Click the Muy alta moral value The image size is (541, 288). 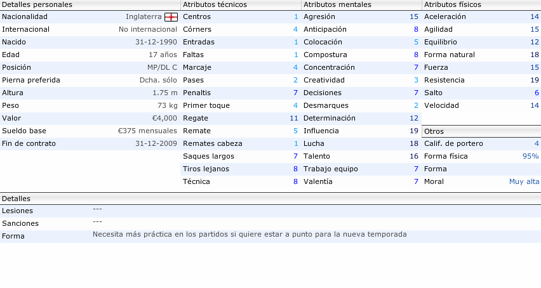[x=524, y=181]
